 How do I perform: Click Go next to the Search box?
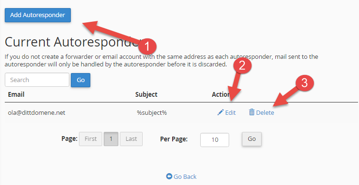[80, 80]
